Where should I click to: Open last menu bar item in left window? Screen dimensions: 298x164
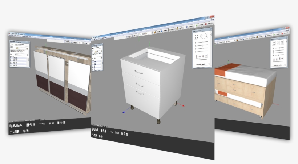click(34, 37)
